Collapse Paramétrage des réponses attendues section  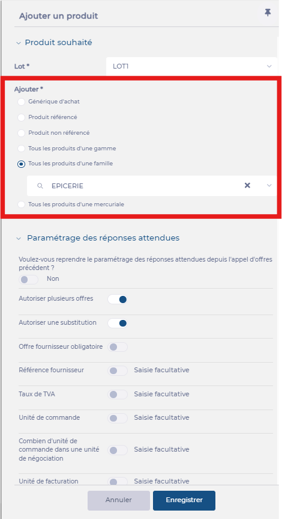click(19, 238)
